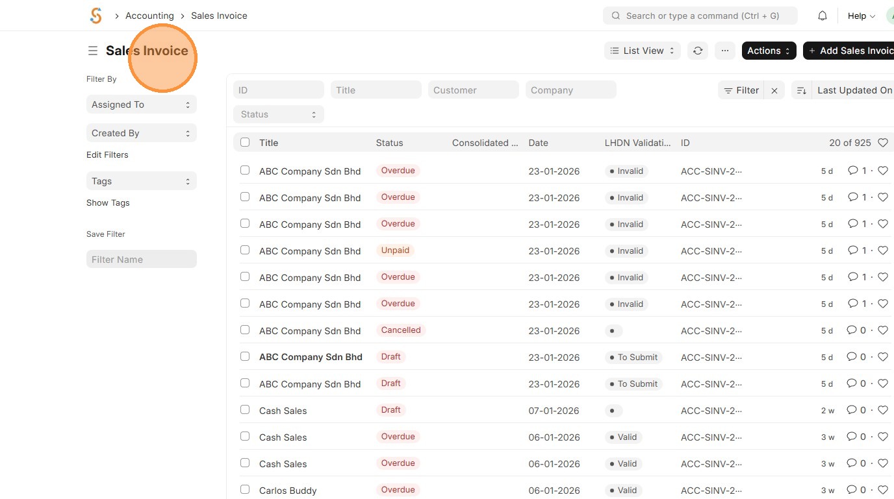Click the Edit Filters link
894x499 pixels.
coord(107,155)
